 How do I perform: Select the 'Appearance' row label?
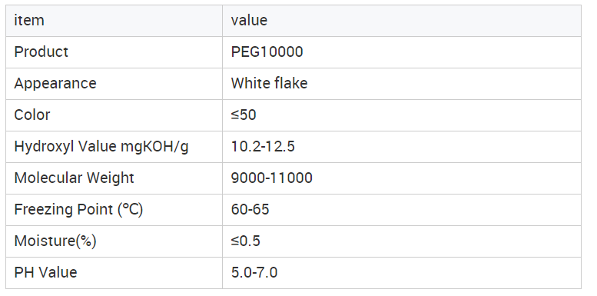(55, 84)
